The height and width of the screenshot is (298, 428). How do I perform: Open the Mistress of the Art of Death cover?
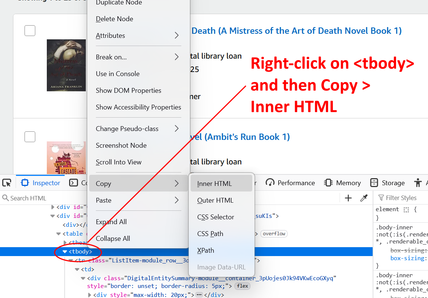(x=67, y=65)
